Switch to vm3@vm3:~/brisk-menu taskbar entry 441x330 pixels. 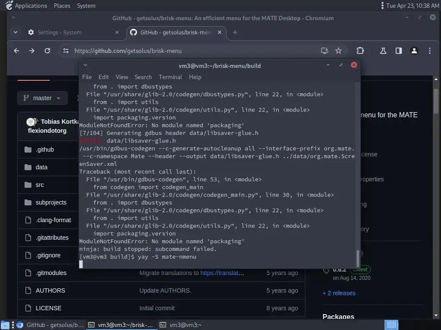121,325
